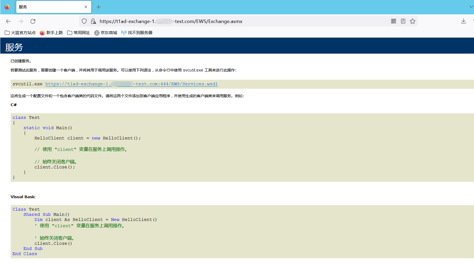Viewport: 474px width, 264px height.
Task: Click the padlock icon beside the URL
Action: 93,21
